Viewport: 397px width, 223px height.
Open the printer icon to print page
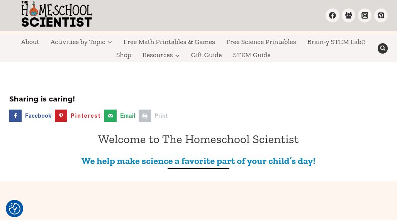(145, 115)
